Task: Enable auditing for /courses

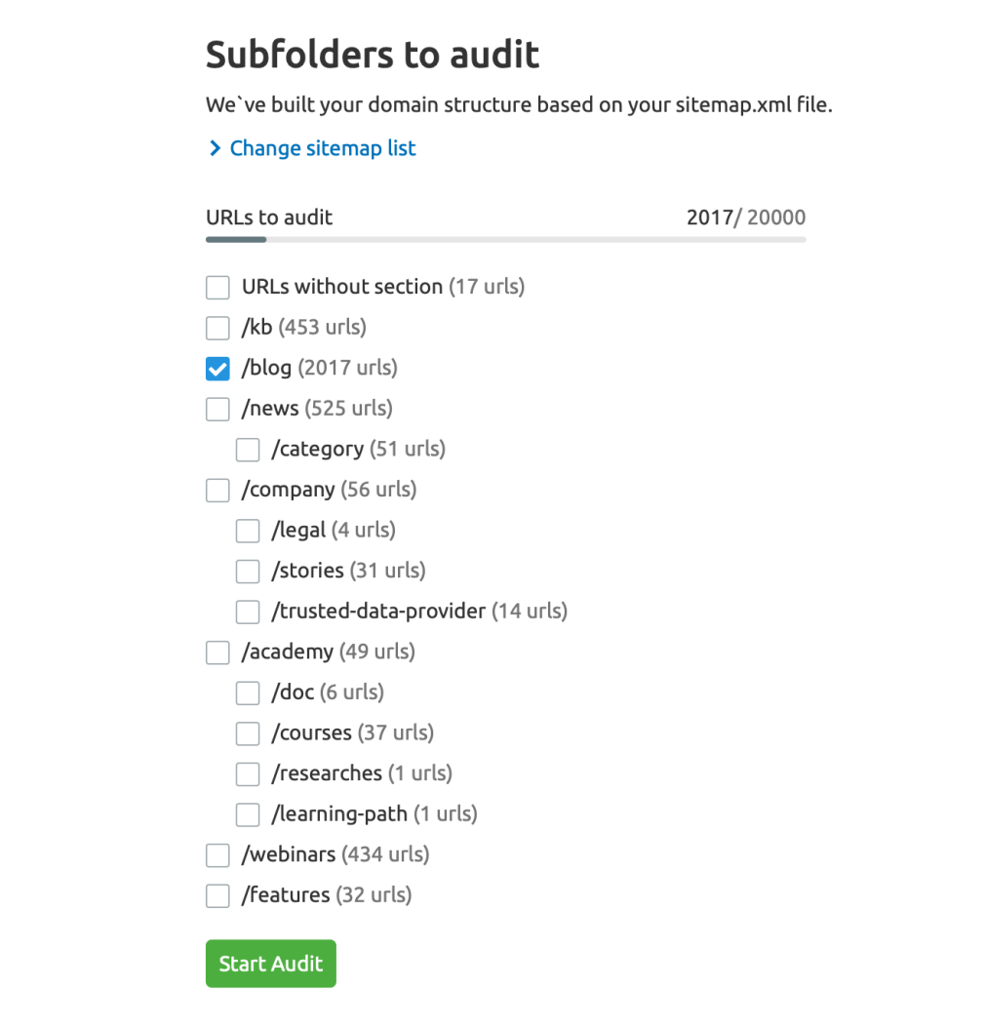Action: pyautogui.click(x=248, y=733)
